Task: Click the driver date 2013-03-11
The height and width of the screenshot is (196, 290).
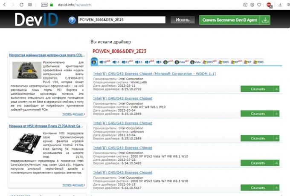Action: coord(127,86)
